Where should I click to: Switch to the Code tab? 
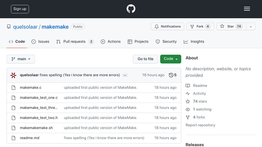click(x=17, y=42)
